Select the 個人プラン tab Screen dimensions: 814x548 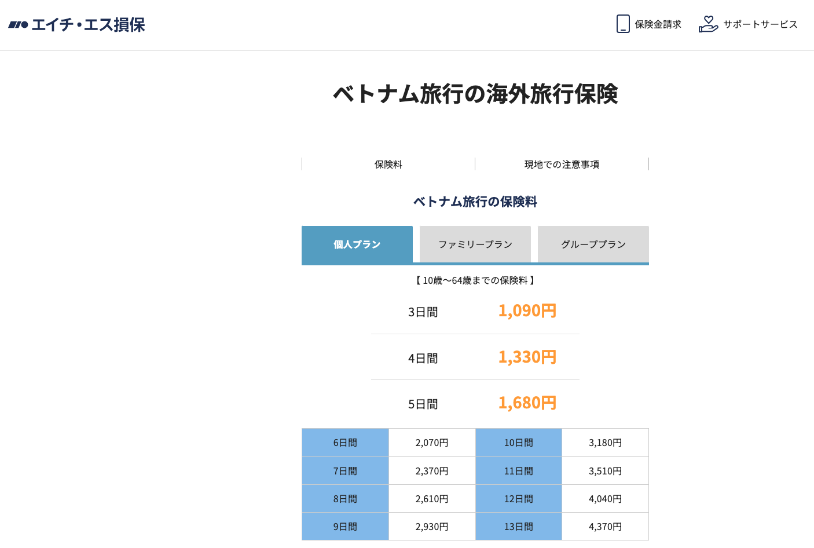357,244
